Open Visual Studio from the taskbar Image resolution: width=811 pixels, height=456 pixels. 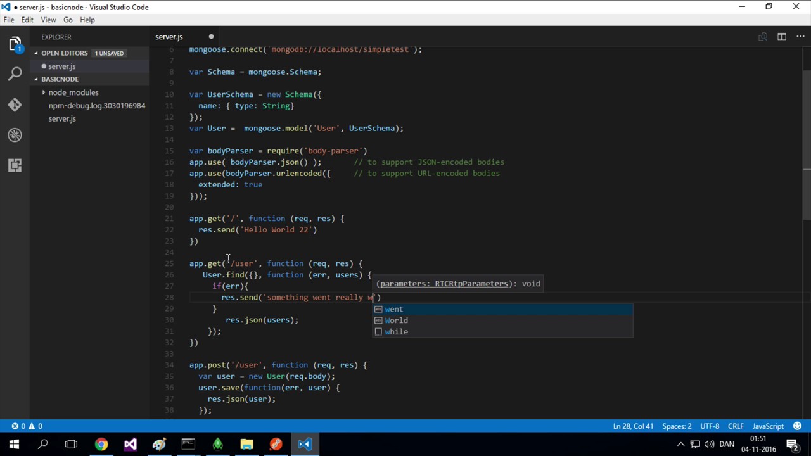pos(131,445)
